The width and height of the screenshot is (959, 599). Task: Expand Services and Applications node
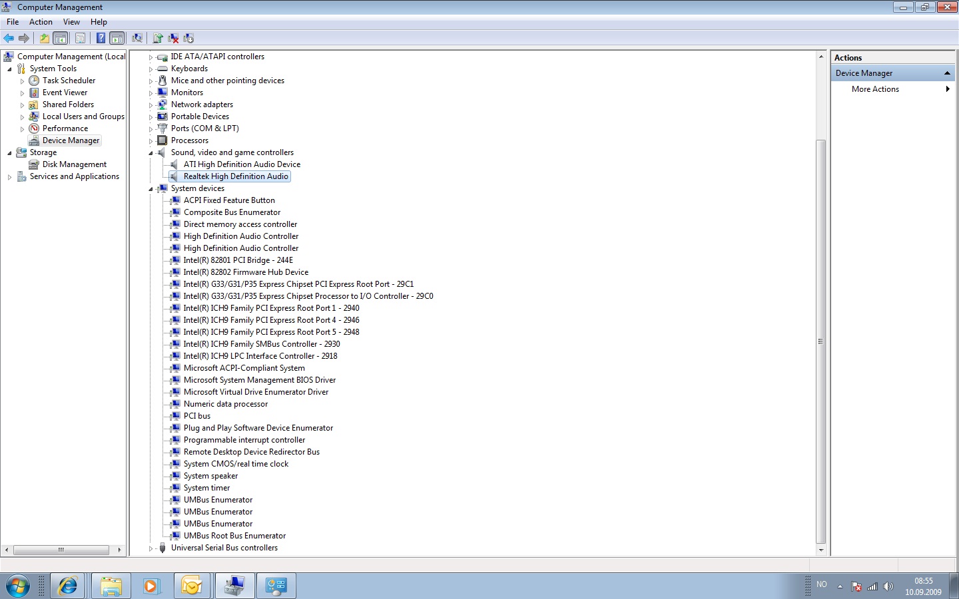tap(9, 177)
